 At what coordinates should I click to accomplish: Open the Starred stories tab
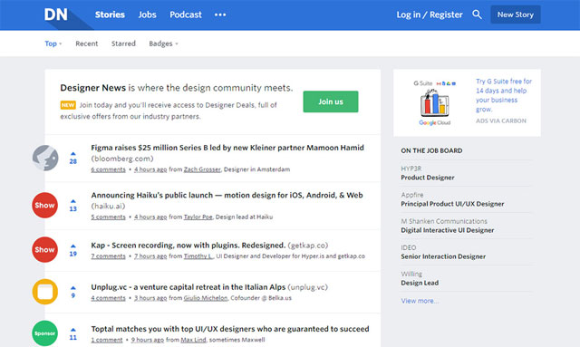[123, 43]
